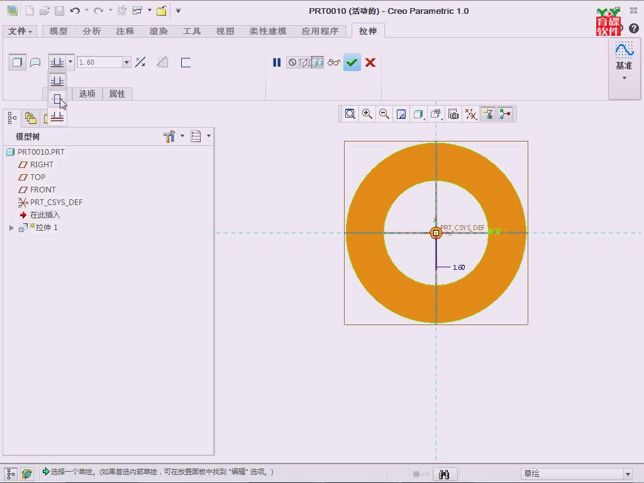
Task: Switch to the 应用程序 ribbon tab
Action: [x=320, y=31]
